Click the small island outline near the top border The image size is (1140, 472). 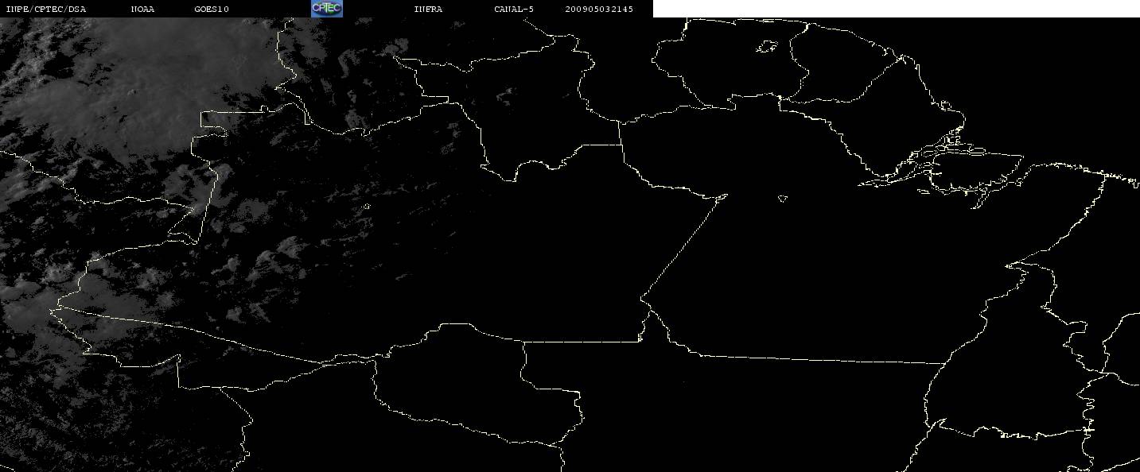pos(766,48)
